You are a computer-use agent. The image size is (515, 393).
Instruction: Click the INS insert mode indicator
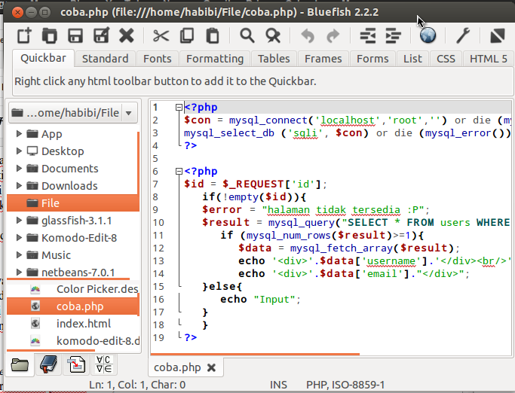[x=278, y=385]
